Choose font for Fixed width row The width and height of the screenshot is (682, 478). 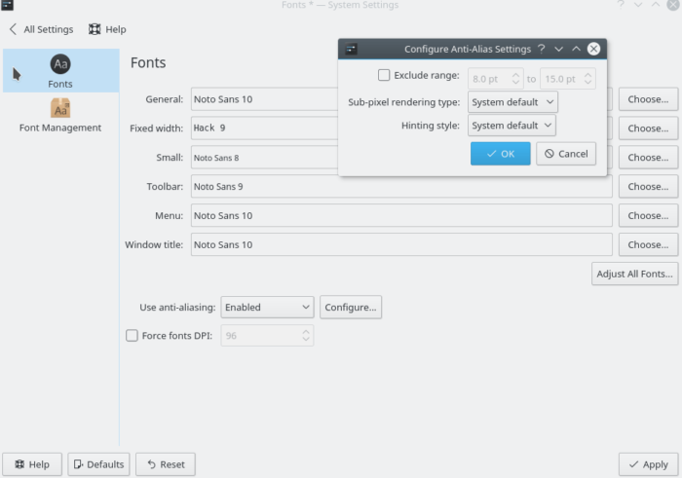click(x=648, y=129)
